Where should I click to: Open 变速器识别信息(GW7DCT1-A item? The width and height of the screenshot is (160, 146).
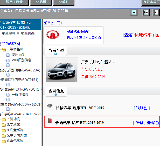point(21,89)
